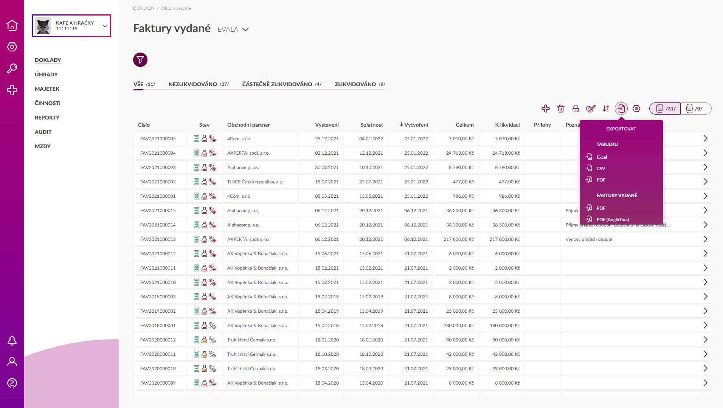
Task: Open MAJETEK in left navigation
Action: (x=47, y=89)
